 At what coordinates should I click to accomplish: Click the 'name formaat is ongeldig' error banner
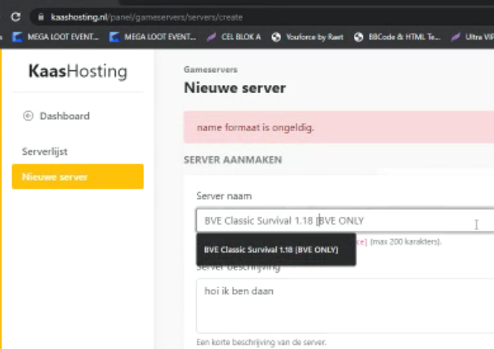pos(339,127)
